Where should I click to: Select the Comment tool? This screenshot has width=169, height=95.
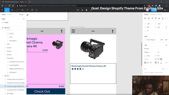pos(36,10)
